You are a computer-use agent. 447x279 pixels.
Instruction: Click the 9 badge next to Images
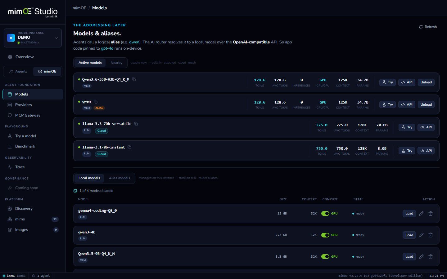[56, 230]
